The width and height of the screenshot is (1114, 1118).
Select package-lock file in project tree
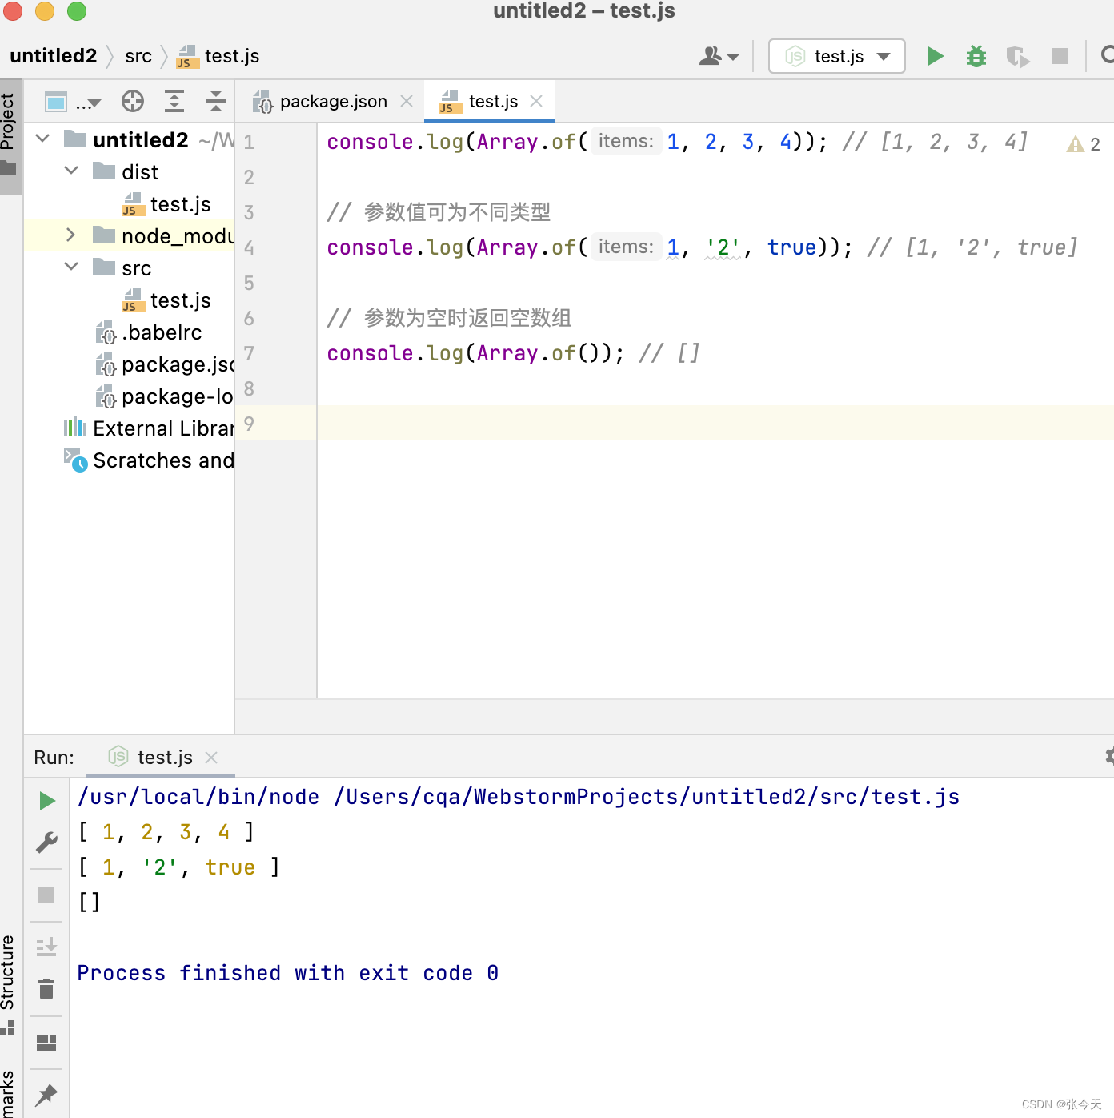[164, 396]
